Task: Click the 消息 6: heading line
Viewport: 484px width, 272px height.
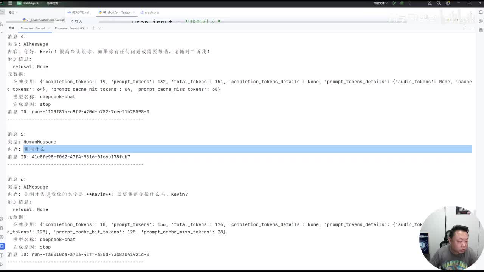Action: [17, 179]
